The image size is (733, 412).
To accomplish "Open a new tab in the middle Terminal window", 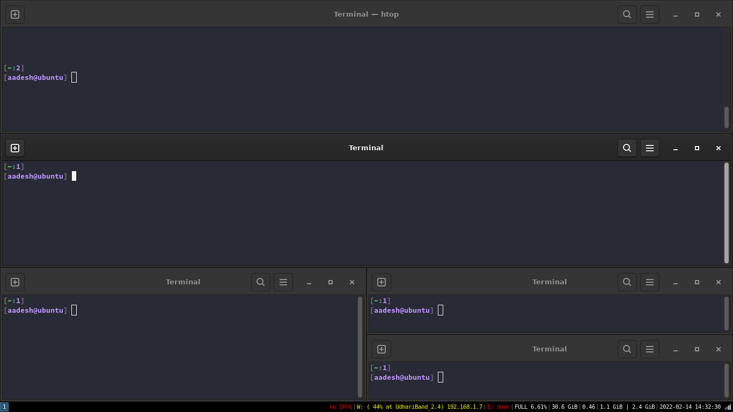I will tap(15, 148).
